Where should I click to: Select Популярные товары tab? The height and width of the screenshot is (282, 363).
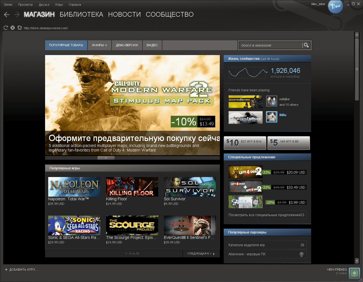(66, 45)
